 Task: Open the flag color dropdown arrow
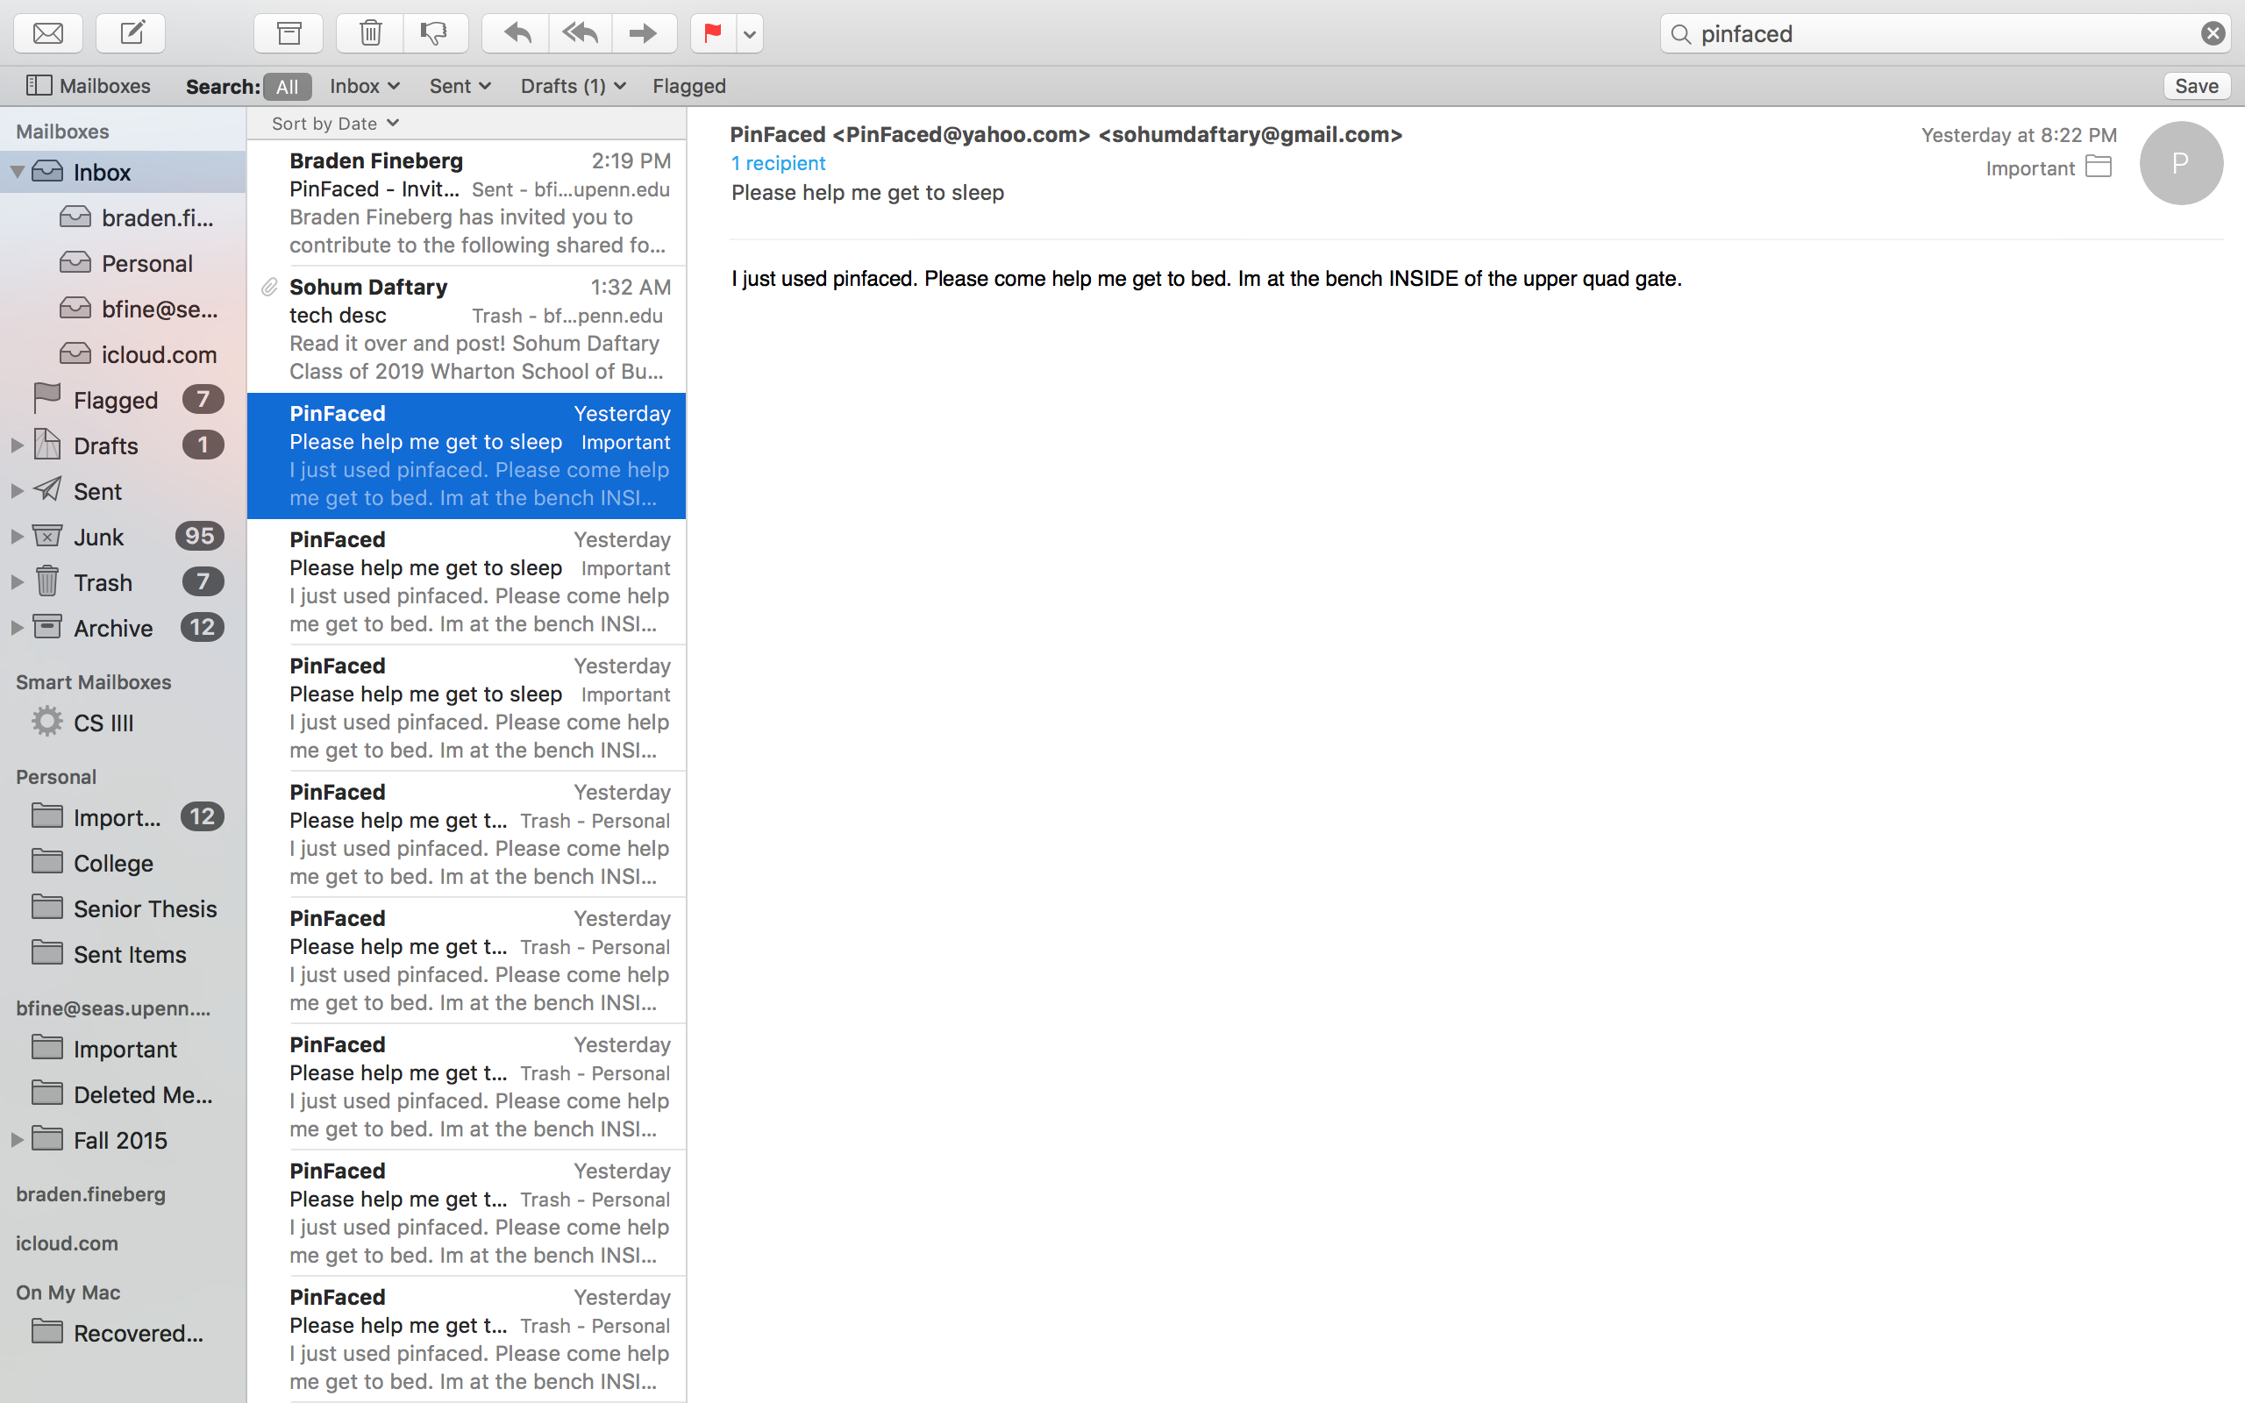click(750, 35)
